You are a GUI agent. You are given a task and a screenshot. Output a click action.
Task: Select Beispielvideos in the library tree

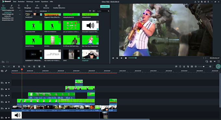(x=8, y=20)
